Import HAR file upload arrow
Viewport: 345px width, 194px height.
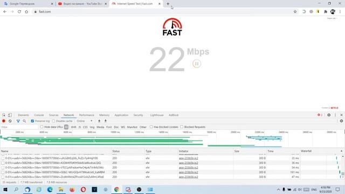click(99, 121)
